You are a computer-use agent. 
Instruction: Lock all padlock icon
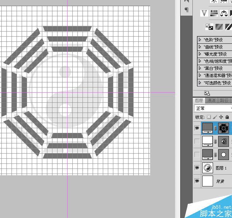(x=227, y=117)
